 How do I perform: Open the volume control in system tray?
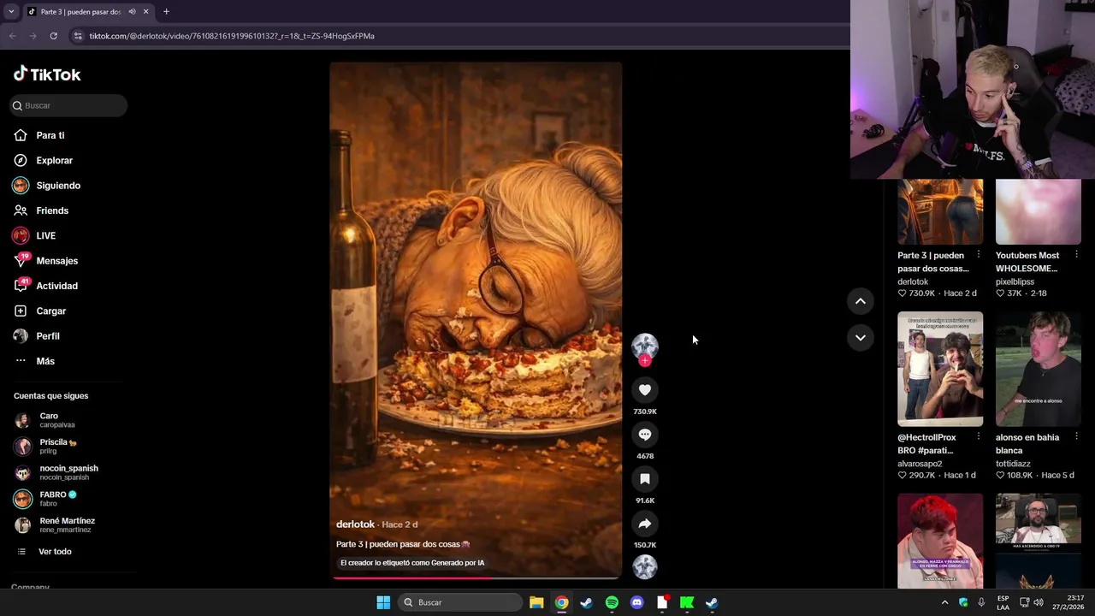coord(1039,602)
